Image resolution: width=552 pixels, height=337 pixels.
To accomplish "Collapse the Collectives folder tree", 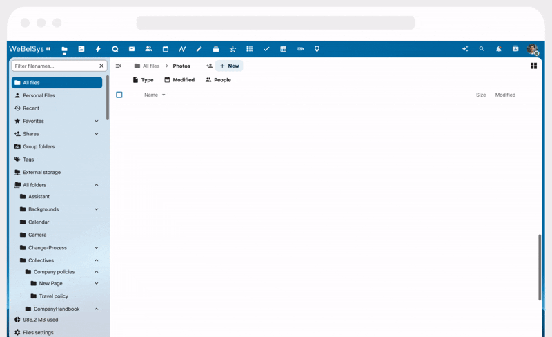I will (97, 260).
